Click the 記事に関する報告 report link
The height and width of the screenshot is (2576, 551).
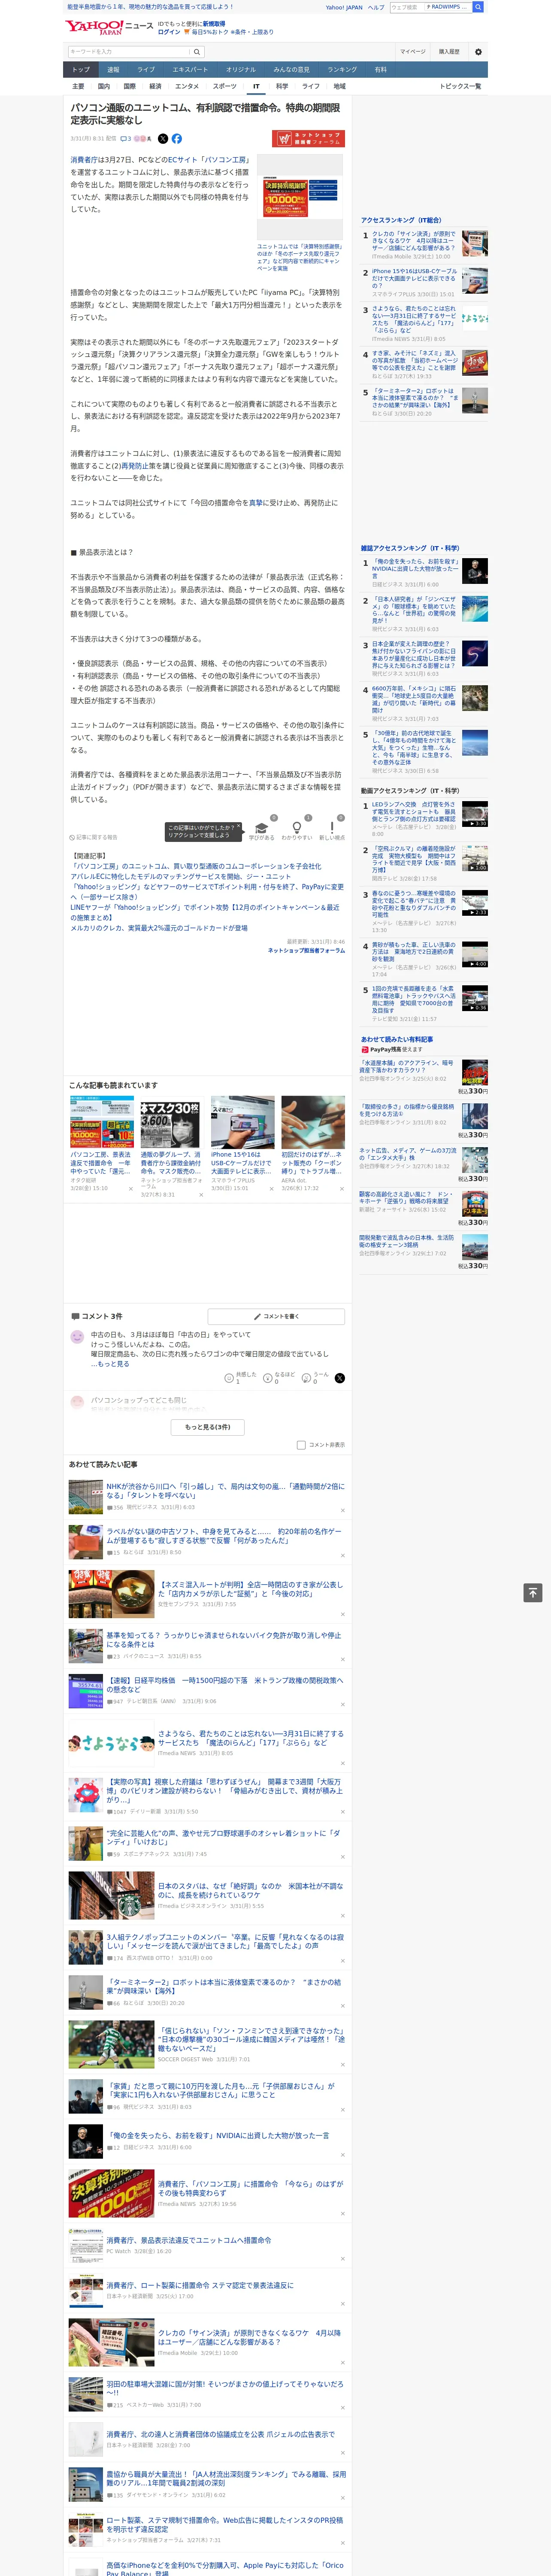pos(93,837)
